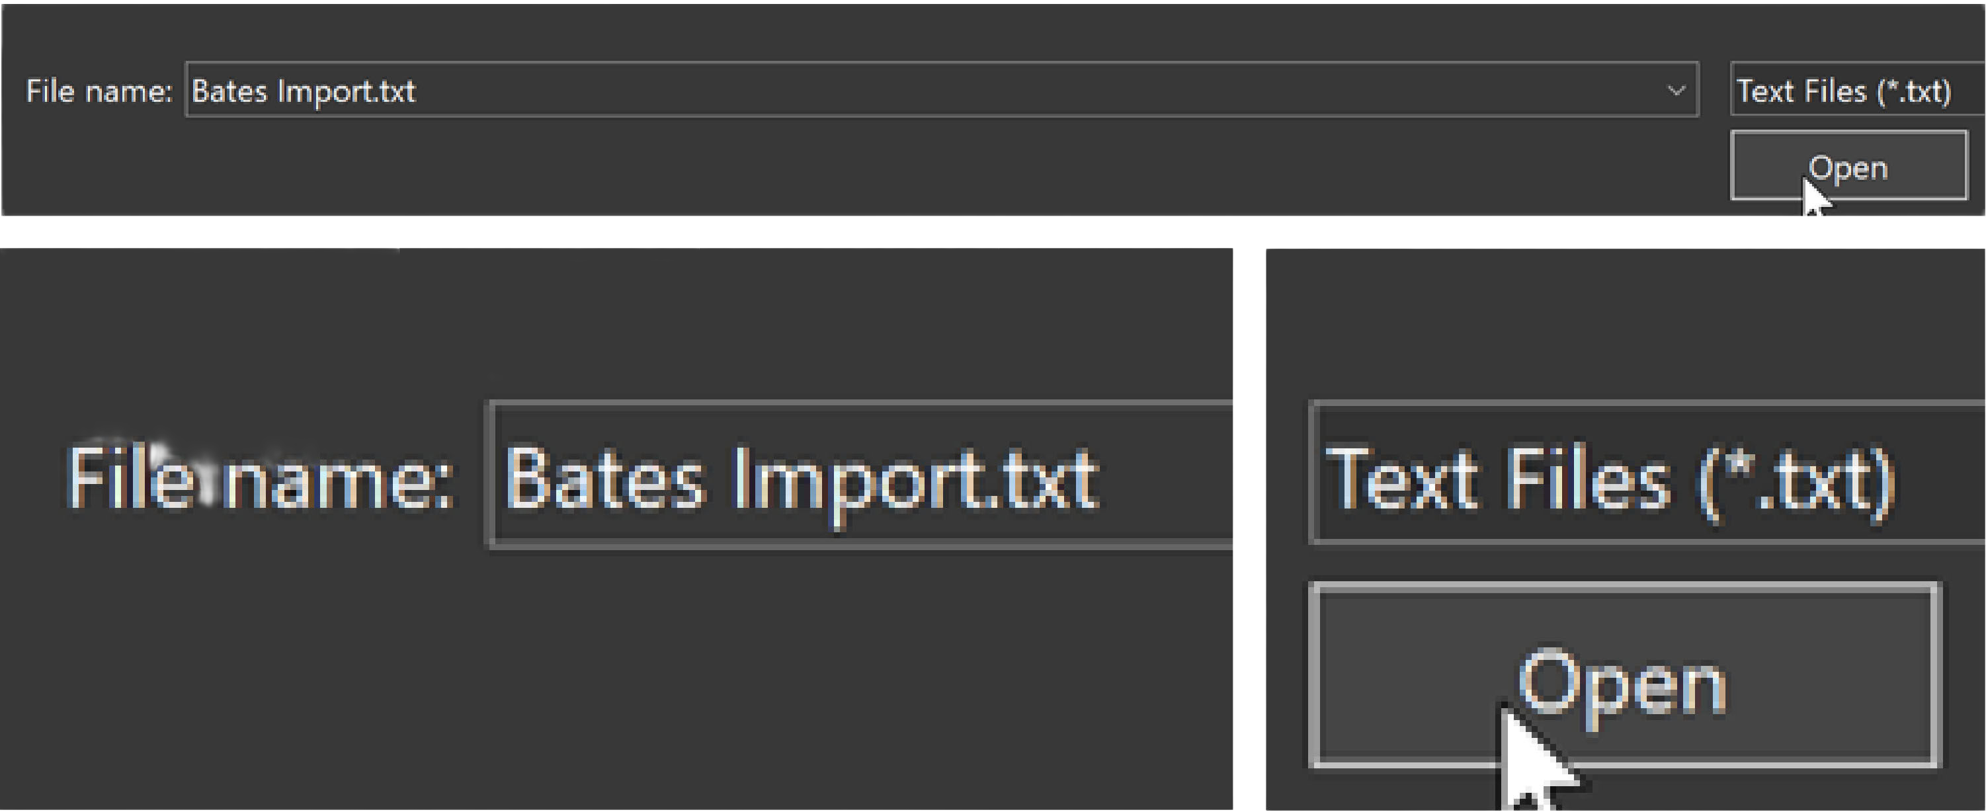Image resolution: width=1986 pixels, height=812 pixels.
Task: Click the word "Bates" in the enlarged filename
Action: (x=604, y=479)
